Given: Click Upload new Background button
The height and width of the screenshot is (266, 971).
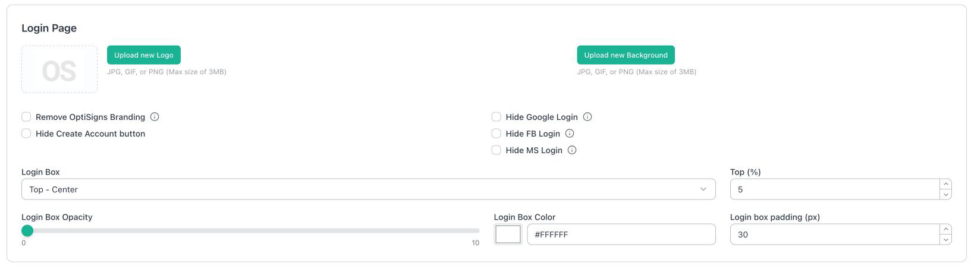Looking at the screenshot, I should [x=626, y=55].
